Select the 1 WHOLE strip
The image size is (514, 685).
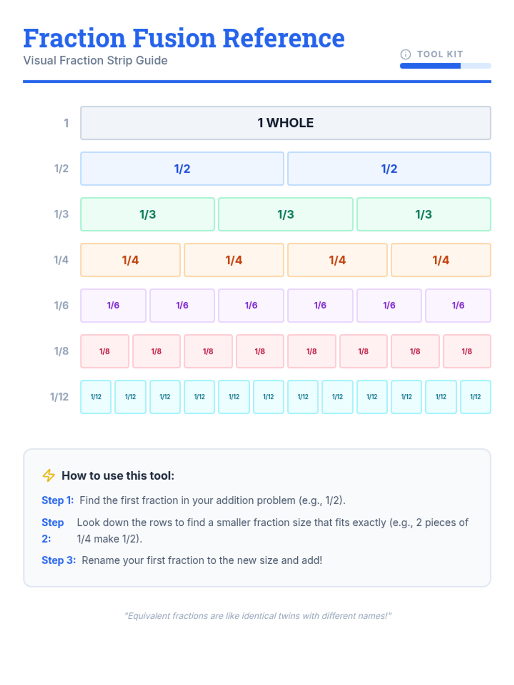285,123
